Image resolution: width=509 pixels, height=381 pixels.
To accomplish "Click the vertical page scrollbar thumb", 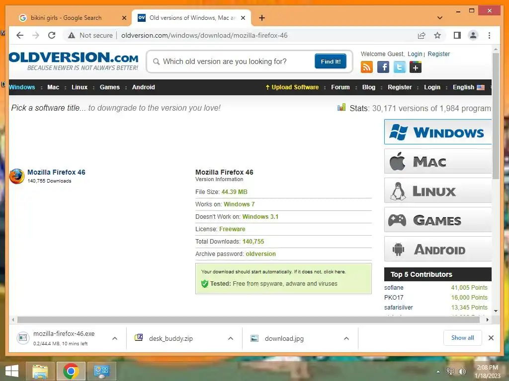I will [496, 116].
